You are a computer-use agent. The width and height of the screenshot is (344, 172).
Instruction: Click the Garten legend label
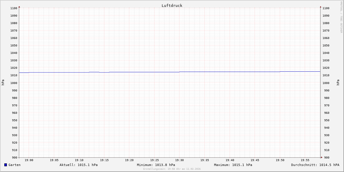tap(14, 165)
